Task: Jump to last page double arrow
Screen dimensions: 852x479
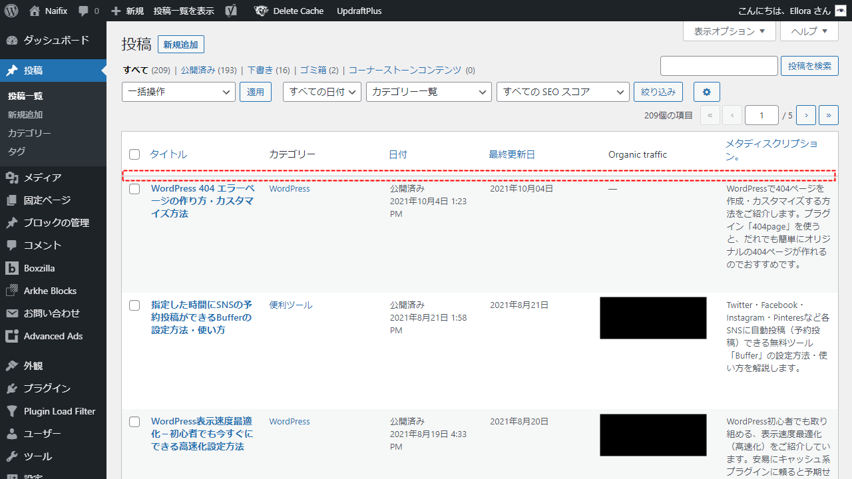Action: tap(829, 115)
